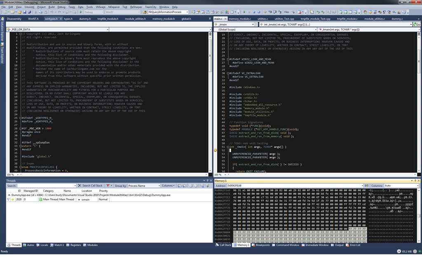Switch to the Breakpoints tab
This screenshot has width=422, height=263.
pos(261,245)
